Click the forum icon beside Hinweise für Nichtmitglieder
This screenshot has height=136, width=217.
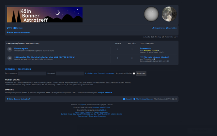[9, 58]
